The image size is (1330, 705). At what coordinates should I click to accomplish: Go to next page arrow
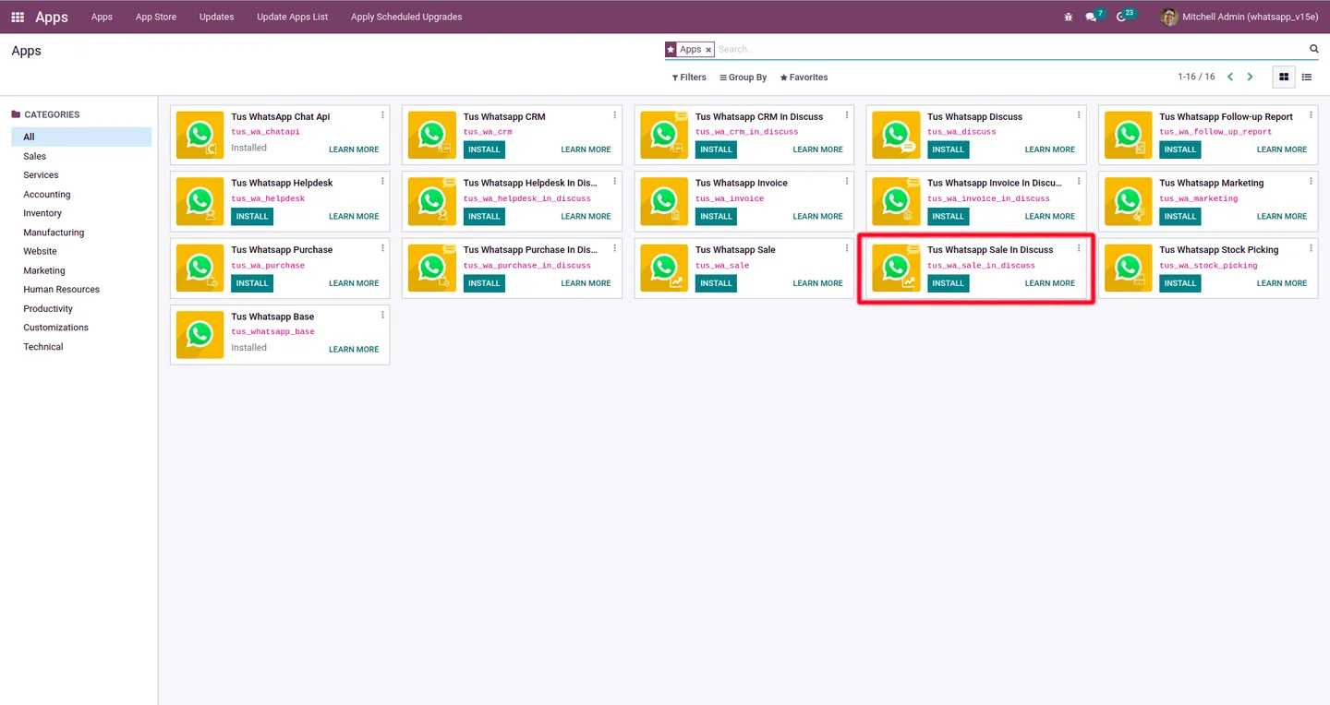[1251, 78]
